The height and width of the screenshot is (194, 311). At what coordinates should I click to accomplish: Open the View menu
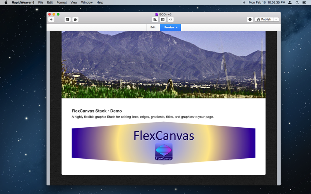point(74,2)
